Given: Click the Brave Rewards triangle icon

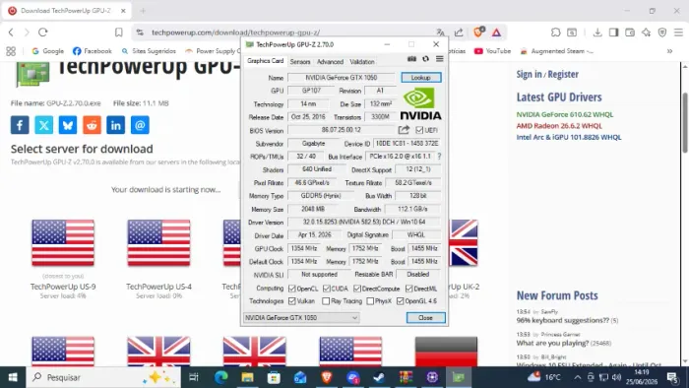Looking at the screenshot, I should [x=496, y=32].
